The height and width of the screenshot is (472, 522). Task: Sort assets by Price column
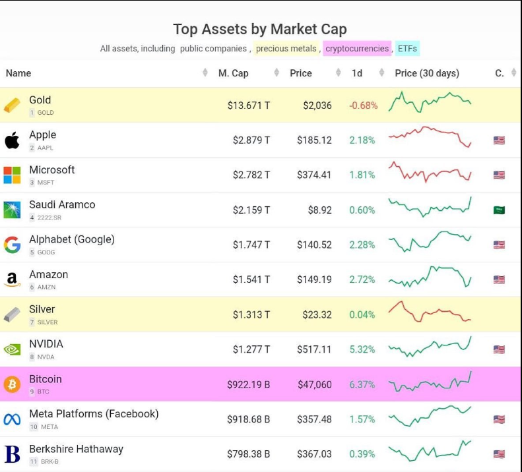[301, 73]
